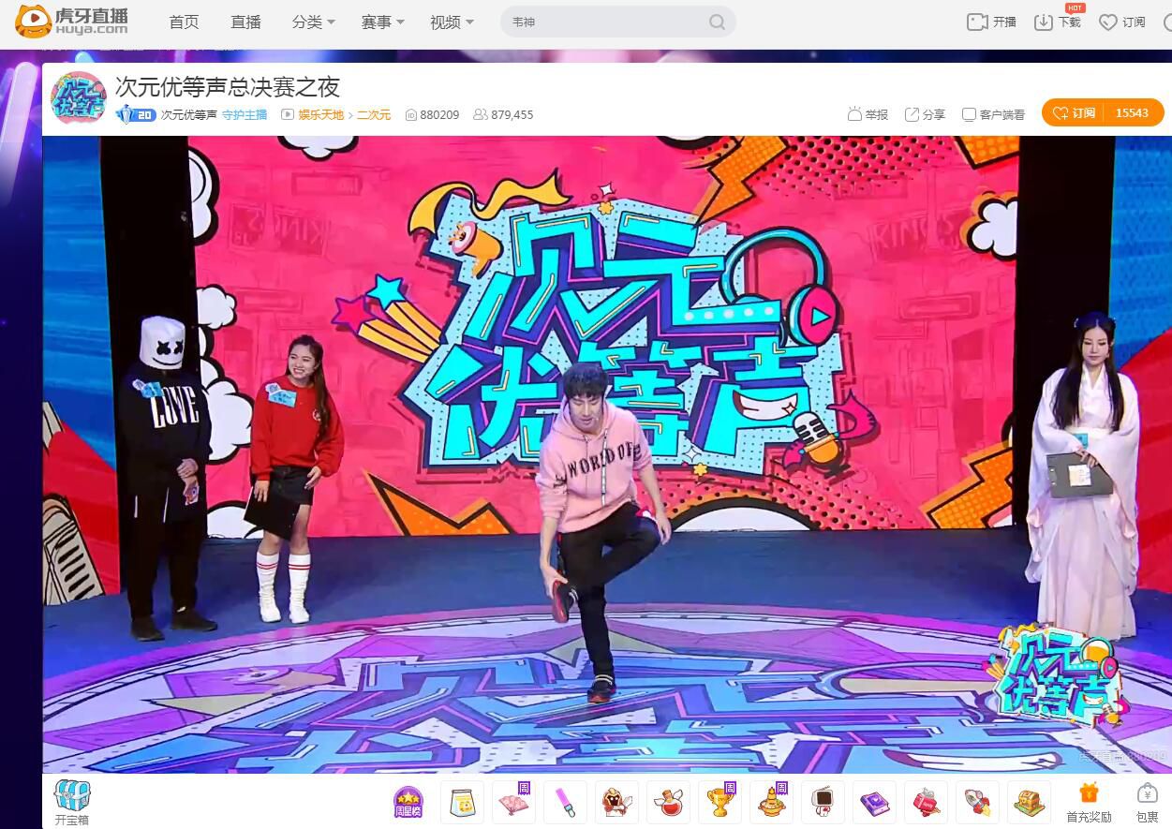Open the 首充奖励 first recharge reward
The image size is (1172, 829).
[x=1089, y=803]
